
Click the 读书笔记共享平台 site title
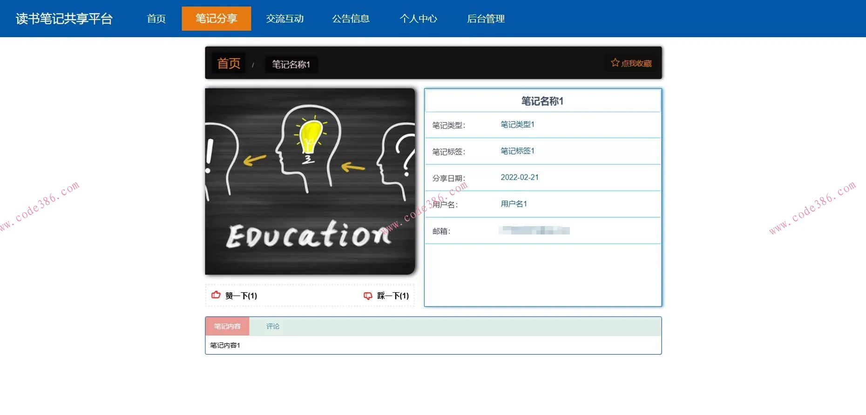click(64, 19)
